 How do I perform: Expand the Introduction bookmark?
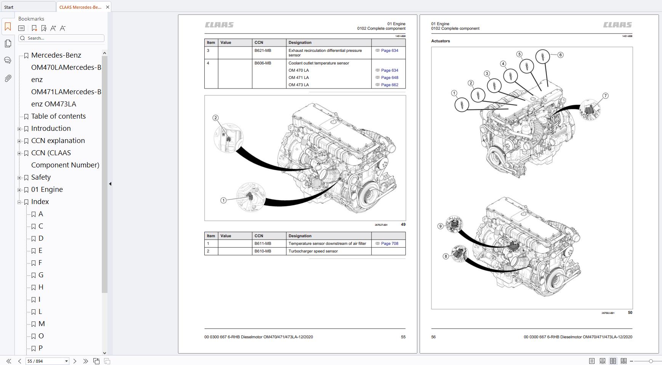[x=19, y=129]
